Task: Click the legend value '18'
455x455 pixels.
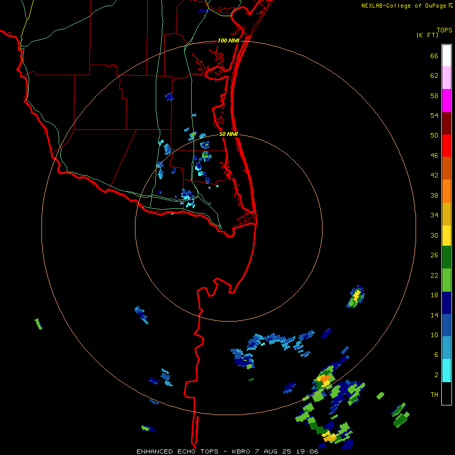Action: (x=434, y=295)
